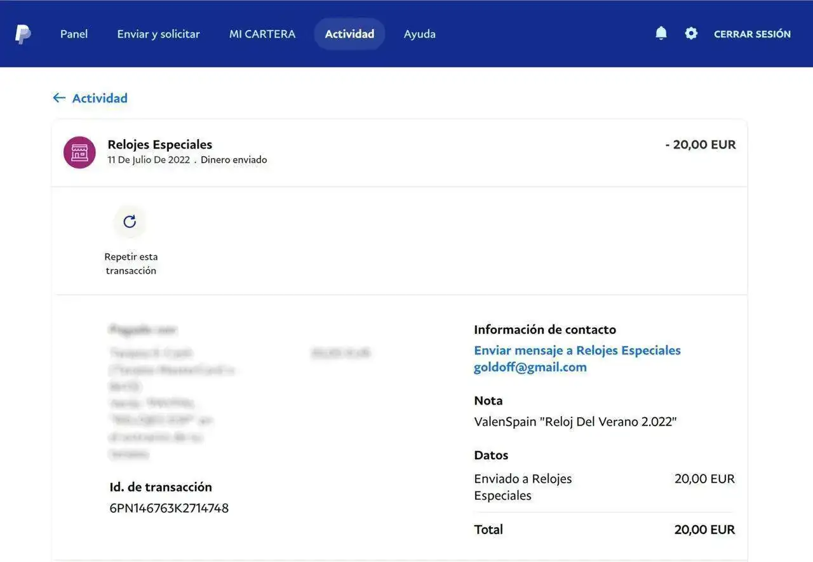Go to Enviar y solicitar
Image resolution: width=813 pixels, height=562 pixels.
point(158,34)
